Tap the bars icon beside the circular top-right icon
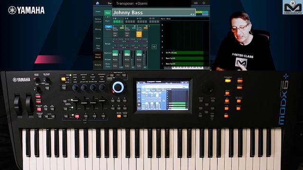Image resolution: width=303 pixels, height=170 pixels. pos(196,3)
